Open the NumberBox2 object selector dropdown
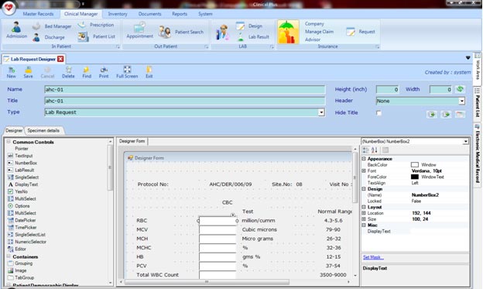Image resolution: width=483 pixels, height=289 pixels. click(x=465, y=142)
